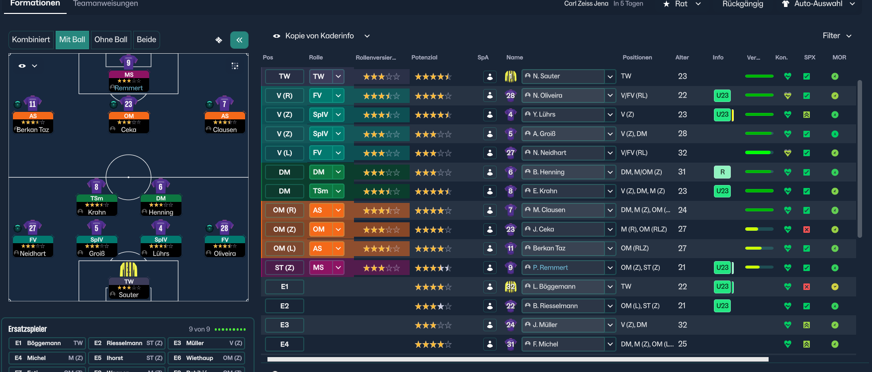Toggle the eye visibility icon on the pitch
Viewport: 872px width, 372px height.
pos(22,66)
